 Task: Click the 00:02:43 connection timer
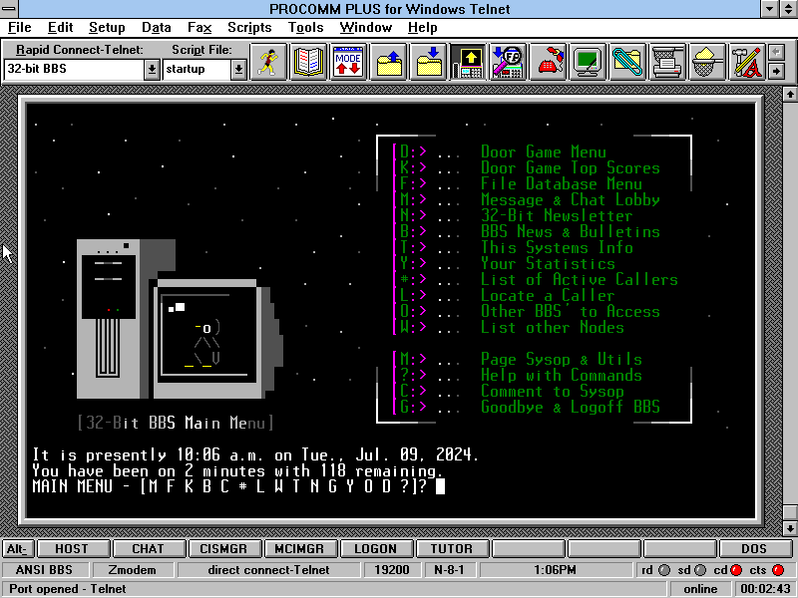point(766,589)
